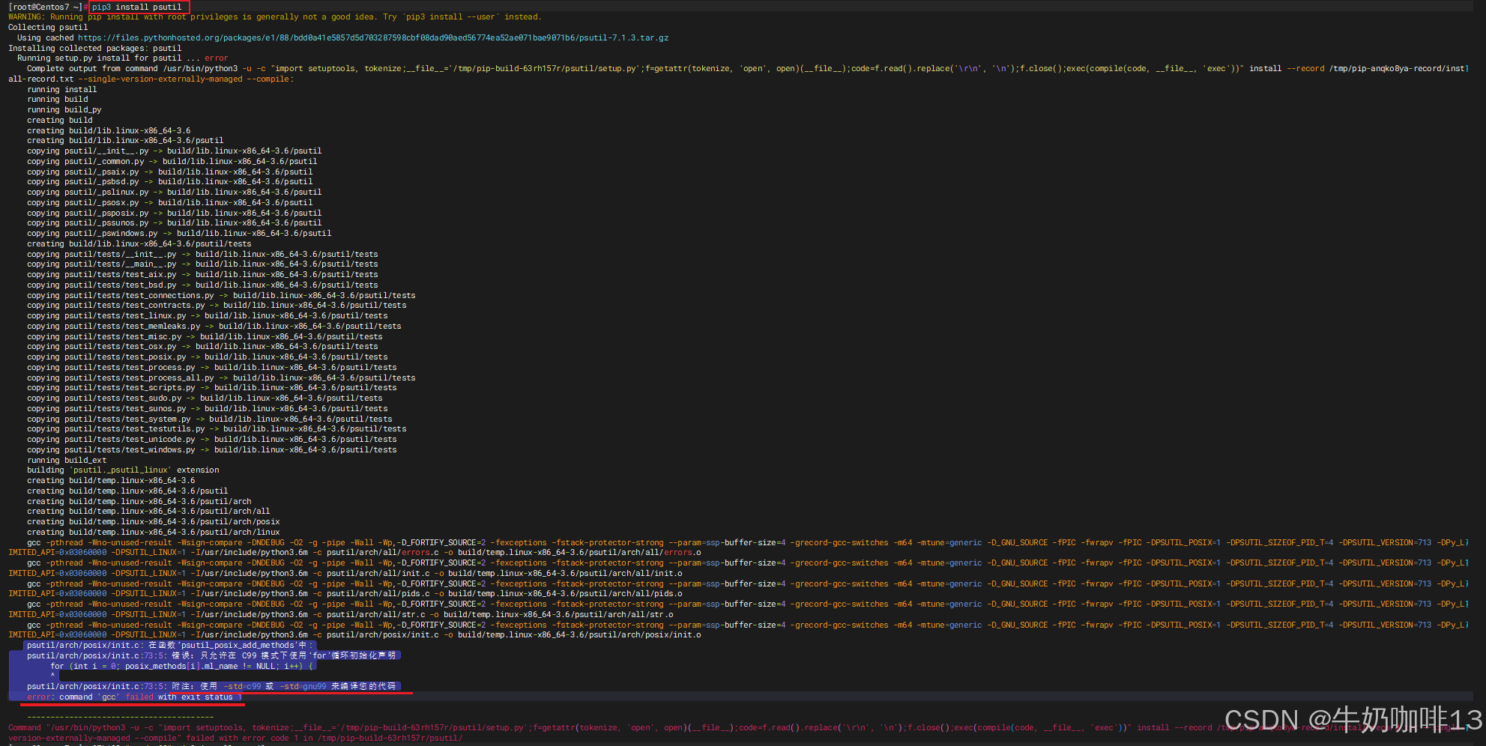
Task: Click the init.c C99 'for' loop error line
Action: pos(214,655)
